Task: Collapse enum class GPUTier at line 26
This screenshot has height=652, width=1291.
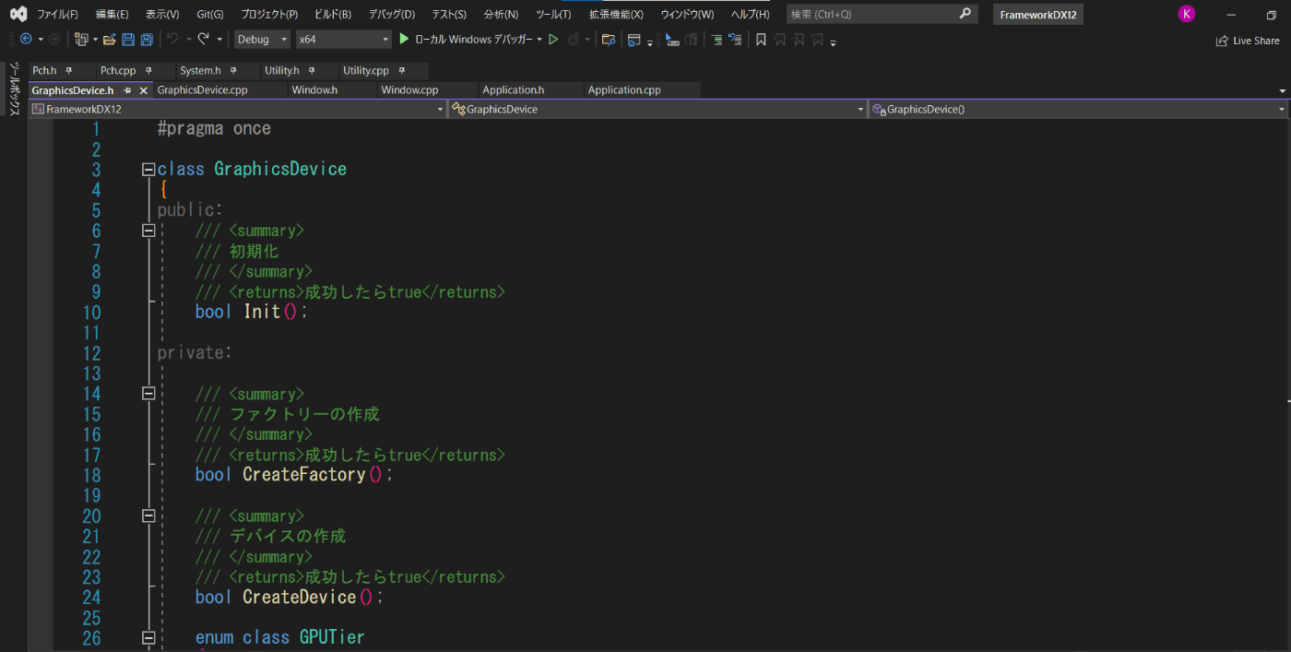Action: tap(148, 638)
